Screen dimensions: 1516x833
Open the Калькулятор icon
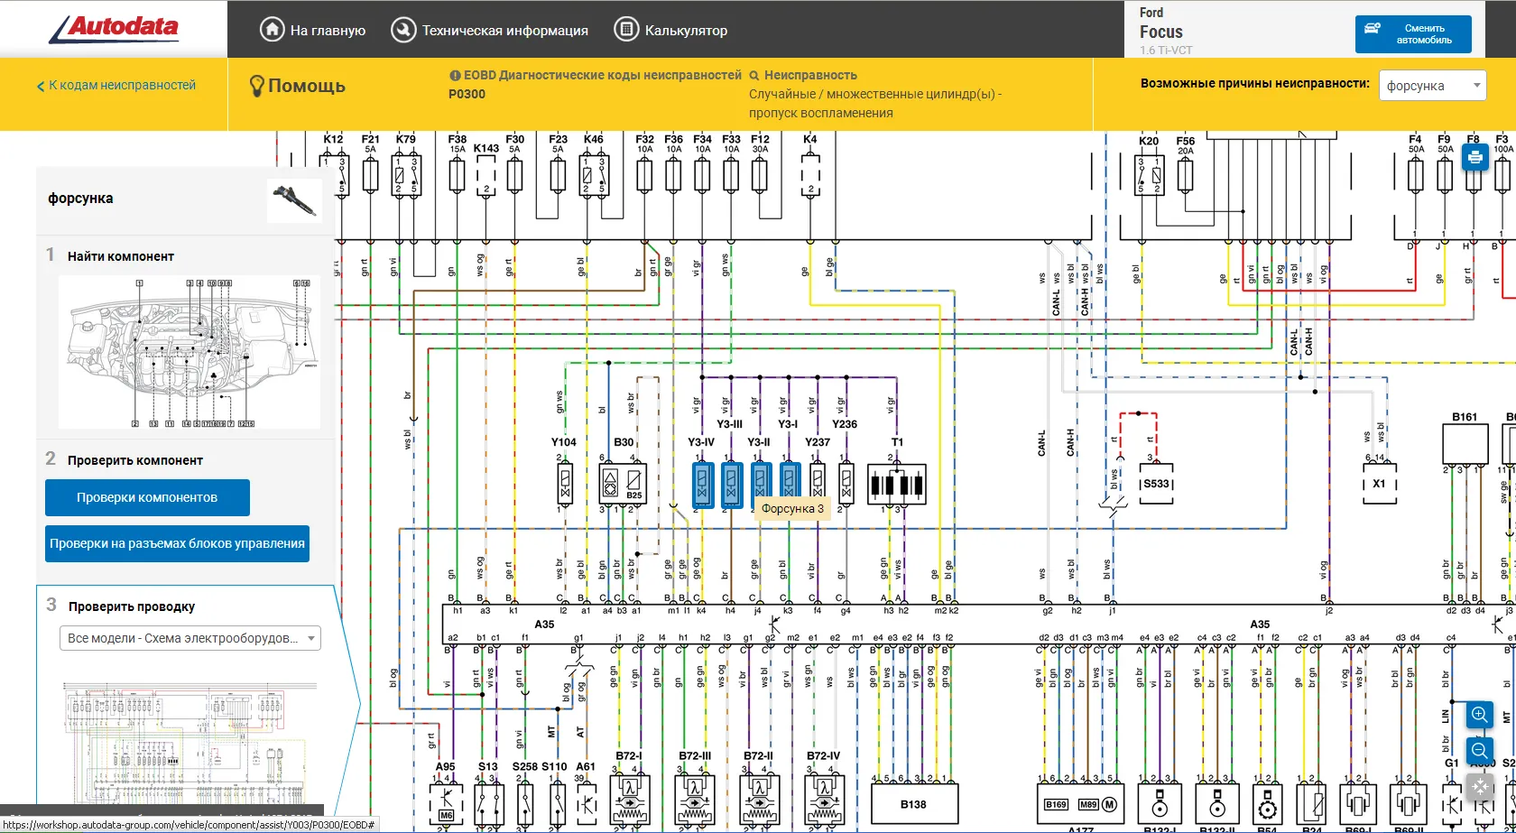coord(625,30)
